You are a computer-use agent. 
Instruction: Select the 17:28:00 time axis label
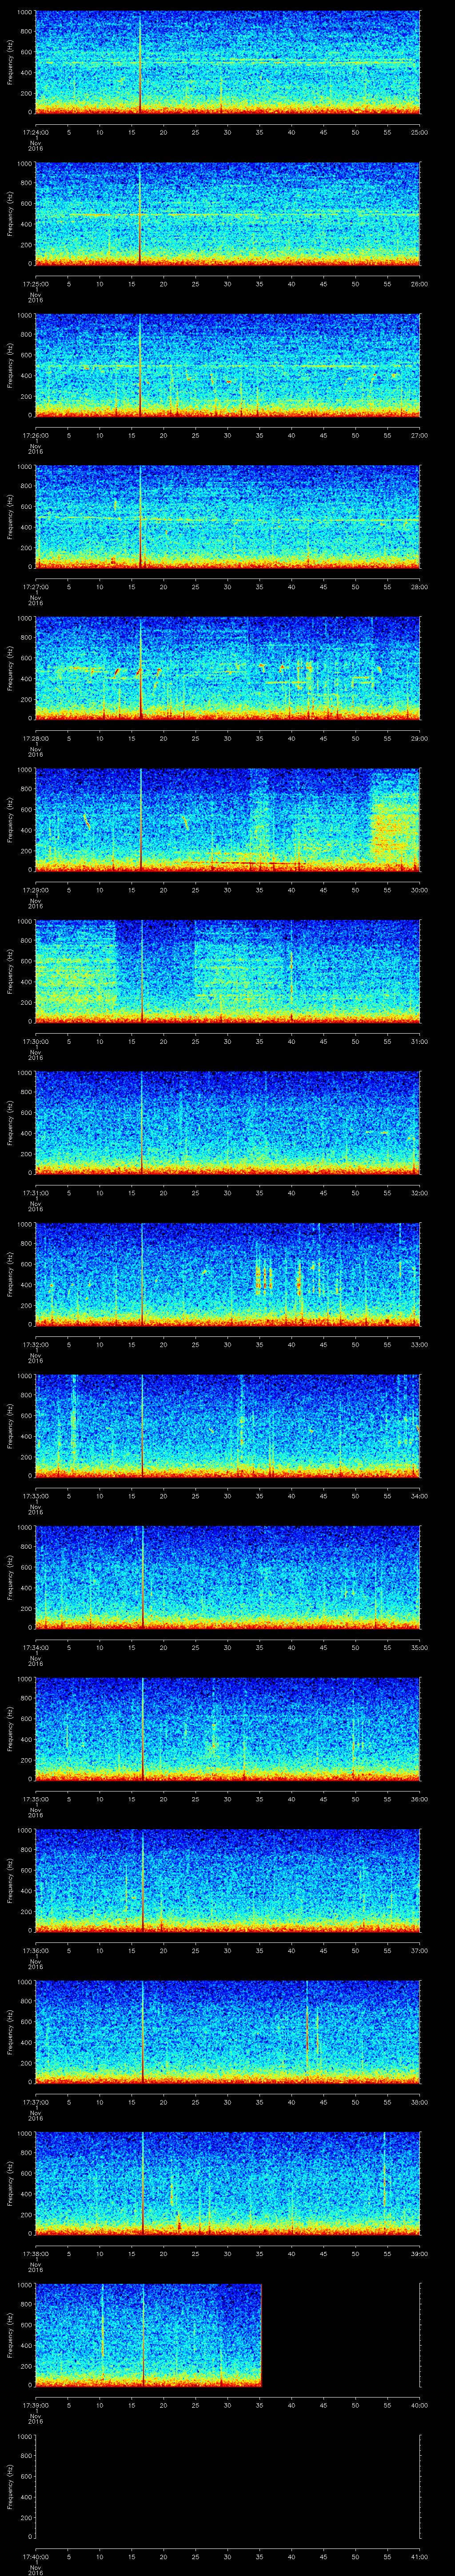35,738
